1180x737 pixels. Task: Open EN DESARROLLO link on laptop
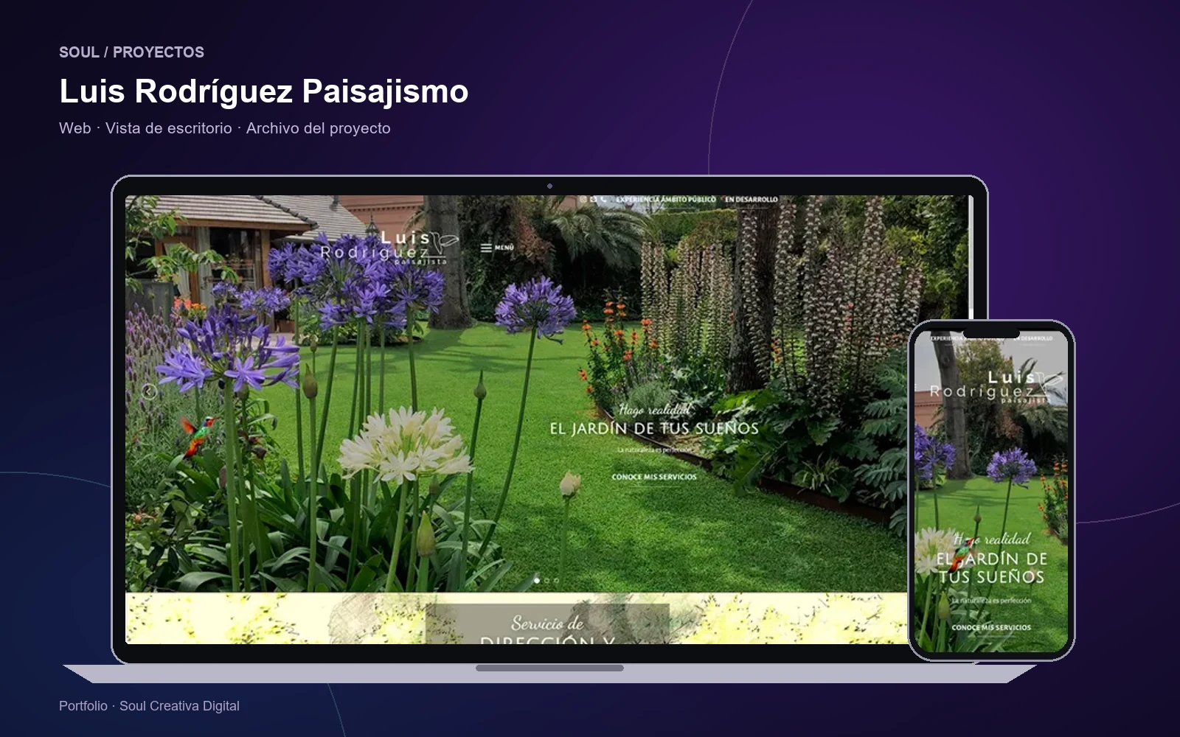[751, 199]
